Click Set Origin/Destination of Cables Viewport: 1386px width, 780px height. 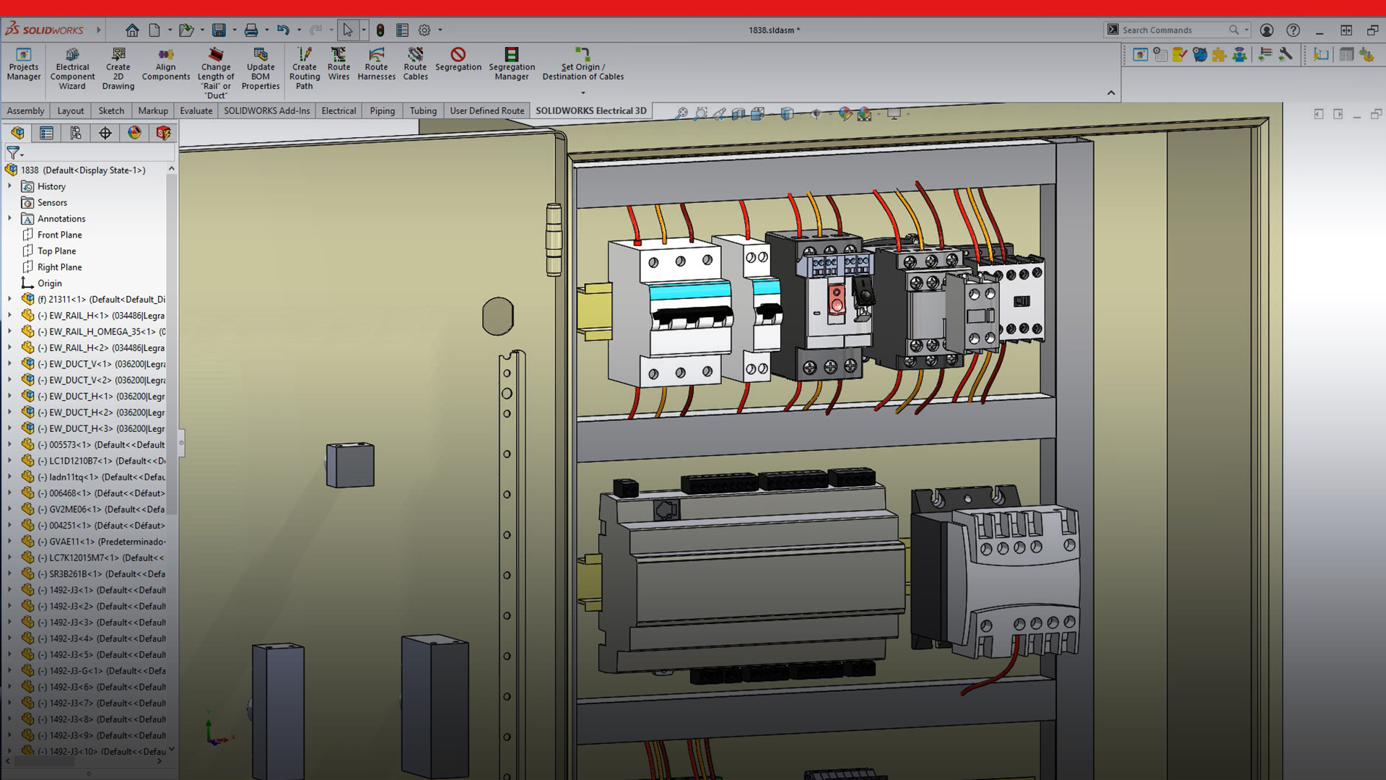(583, 70)
